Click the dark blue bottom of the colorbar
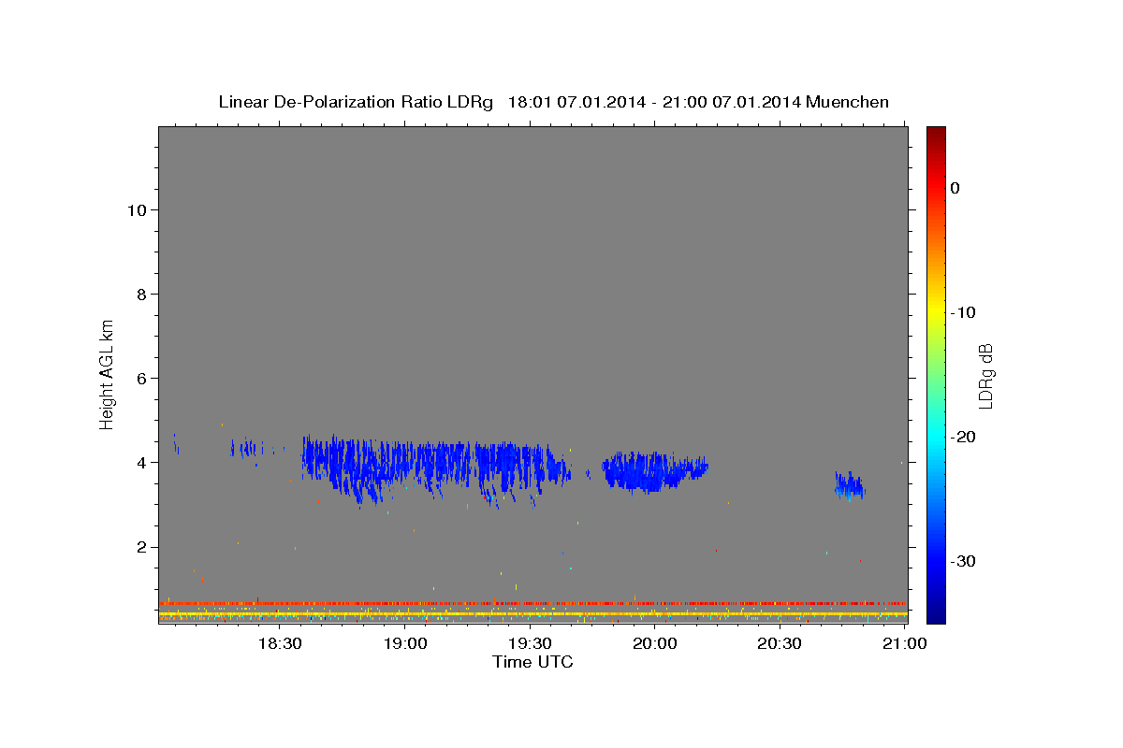The height and width of the screenshot is (748, 1123). pos(936,612)
